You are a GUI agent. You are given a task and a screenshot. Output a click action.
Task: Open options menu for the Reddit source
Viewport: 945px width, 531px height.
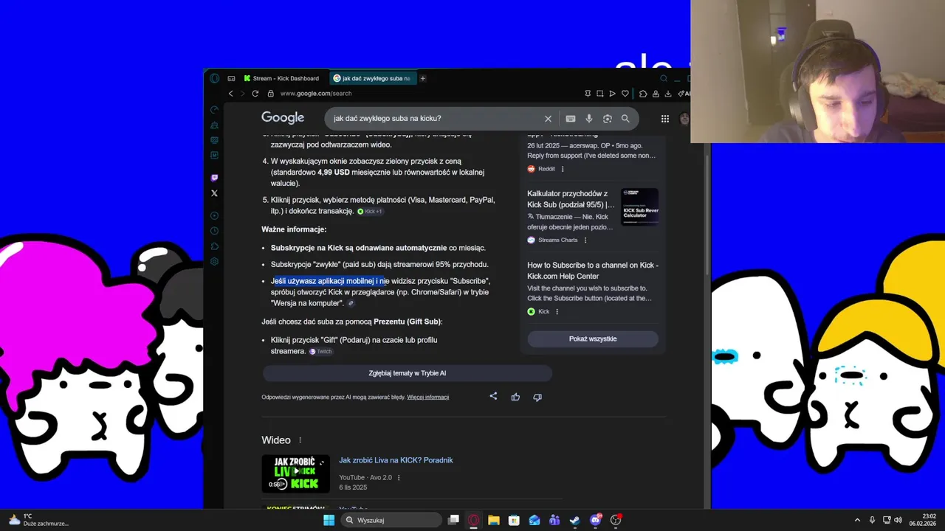tap(563, 169)
